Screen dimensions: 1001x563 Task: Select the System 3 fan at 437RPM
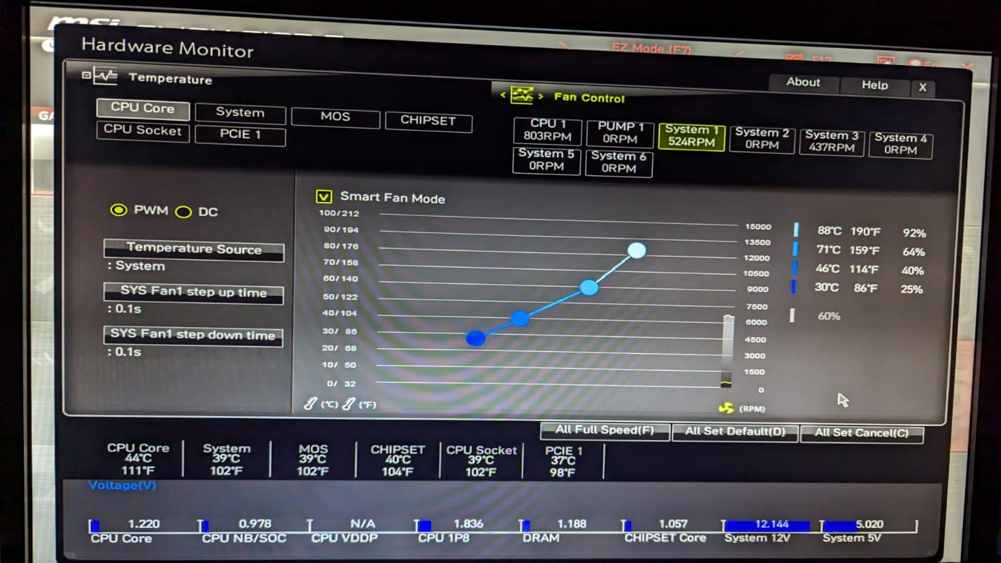click(x=831, y=141)
